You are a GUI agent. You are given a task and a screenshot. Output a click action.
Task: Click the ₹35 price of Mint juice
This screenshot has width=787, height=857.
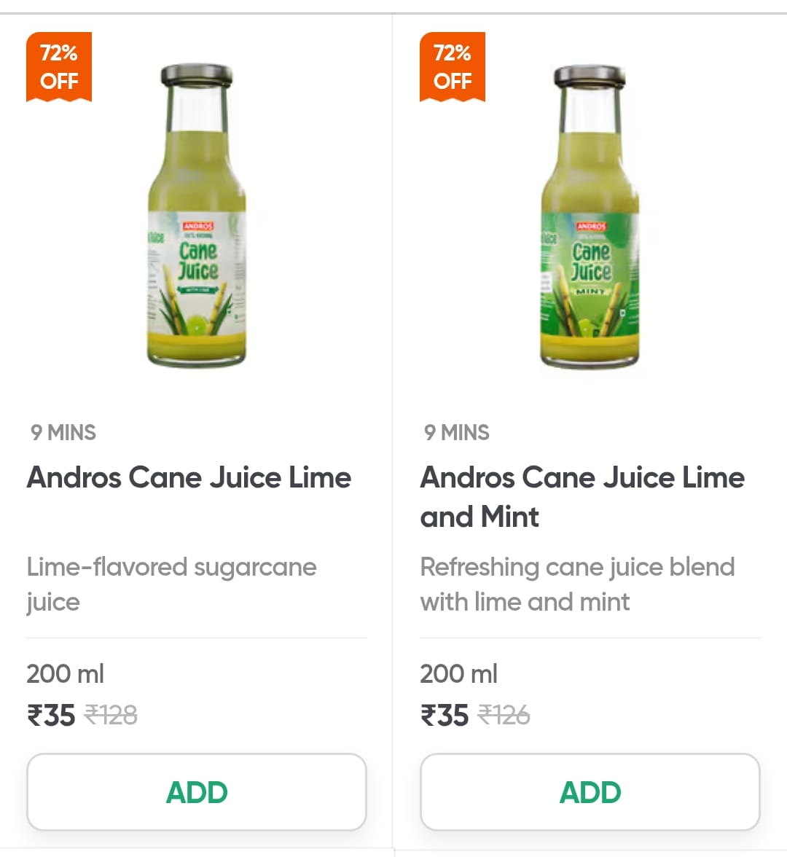[445, 715]
